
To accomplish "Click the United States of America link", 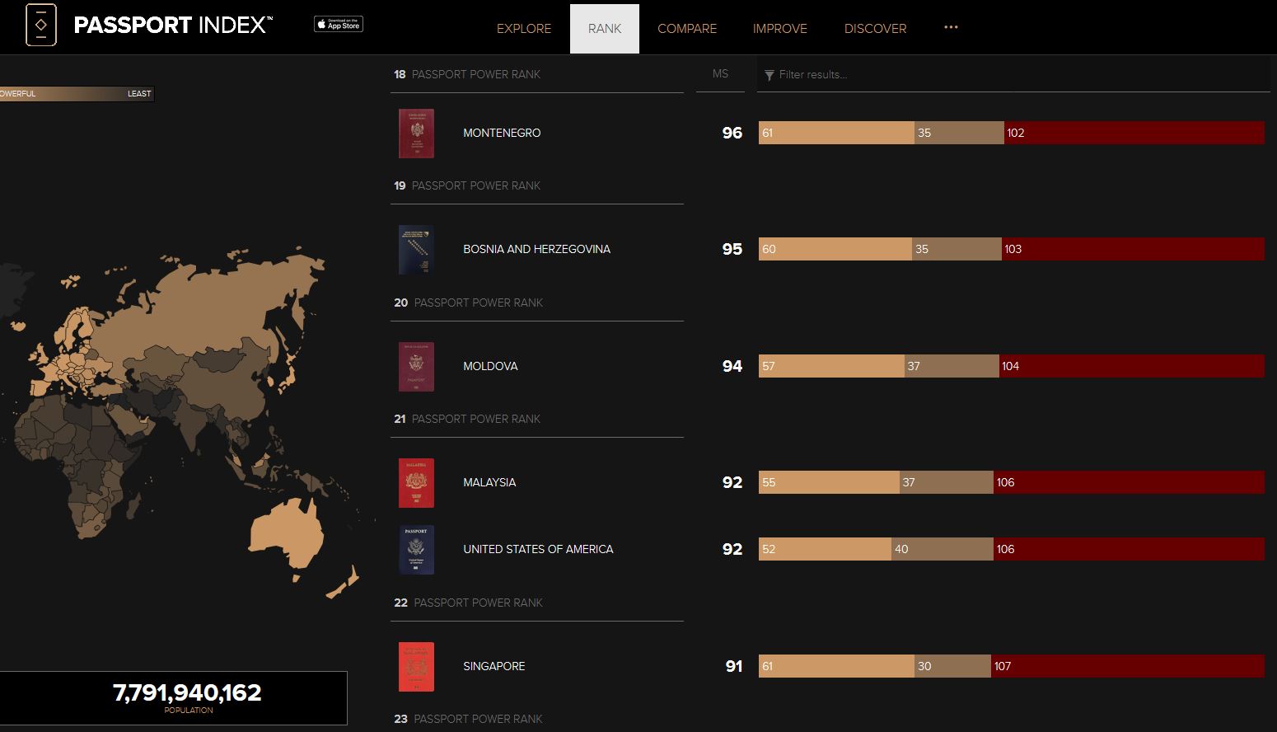I will tap(538, 549).
